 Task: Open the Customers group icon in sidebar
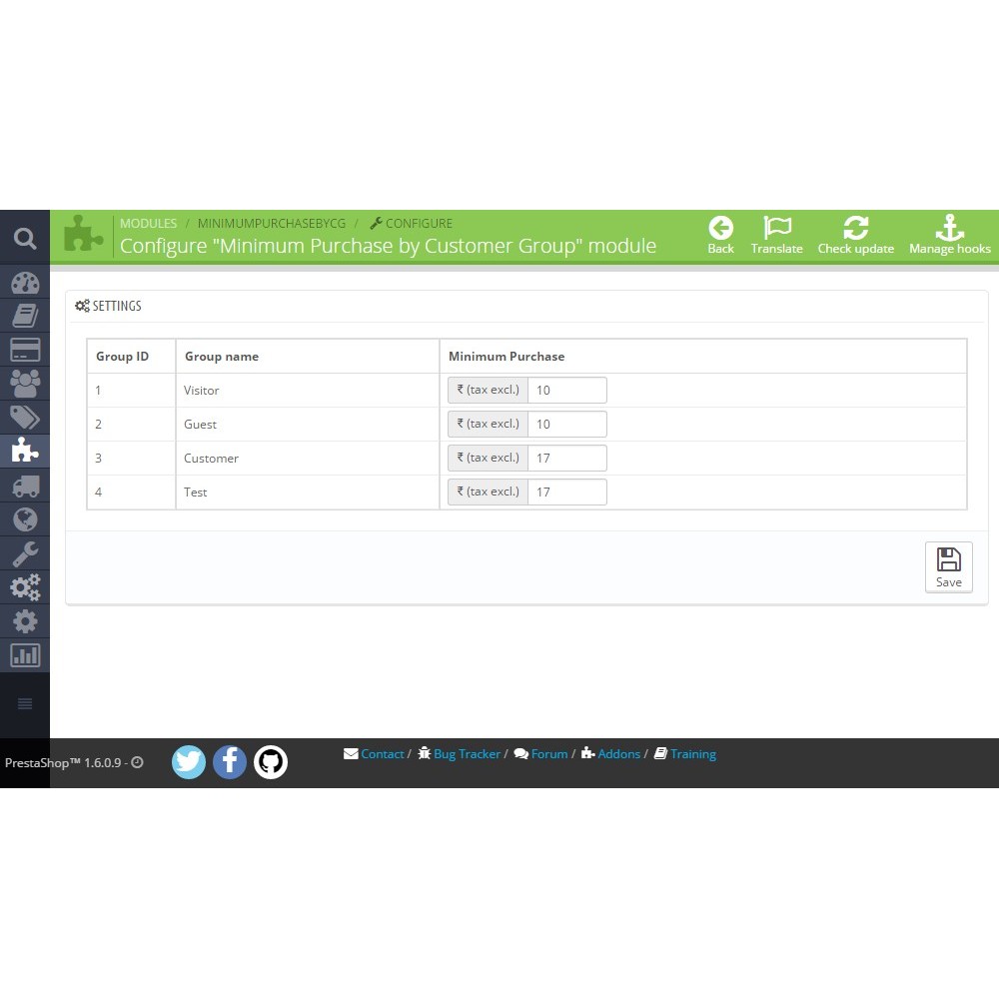coord(25,384)
